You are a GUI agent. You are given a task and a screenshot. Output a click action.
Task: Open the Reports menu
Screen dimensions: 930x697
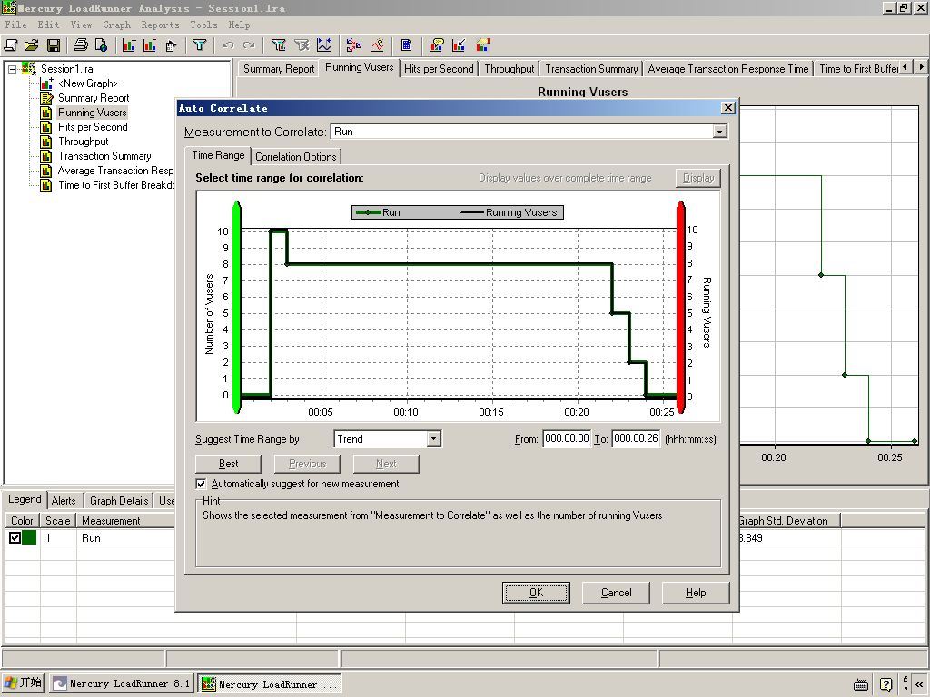click(160, 25)
